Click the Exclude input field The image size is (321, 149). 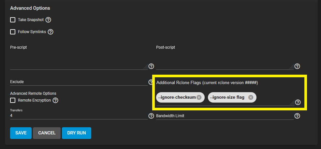[78, 82]
